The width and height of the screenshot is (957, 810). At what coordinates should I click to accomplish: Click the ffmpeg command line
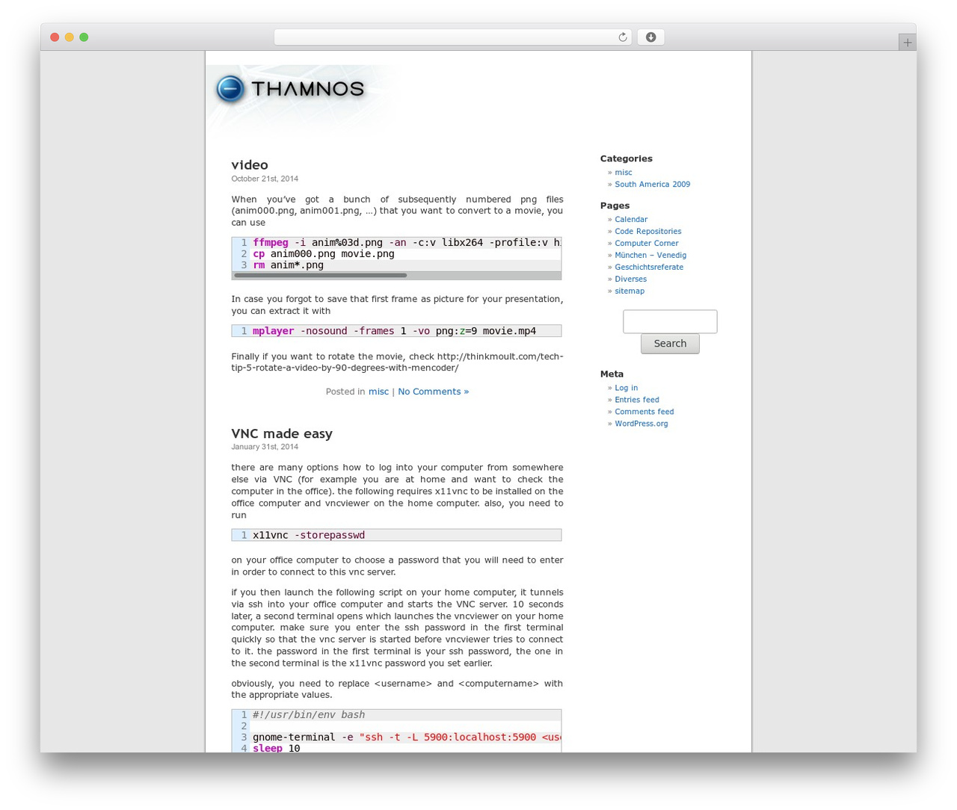pos(406,243)
